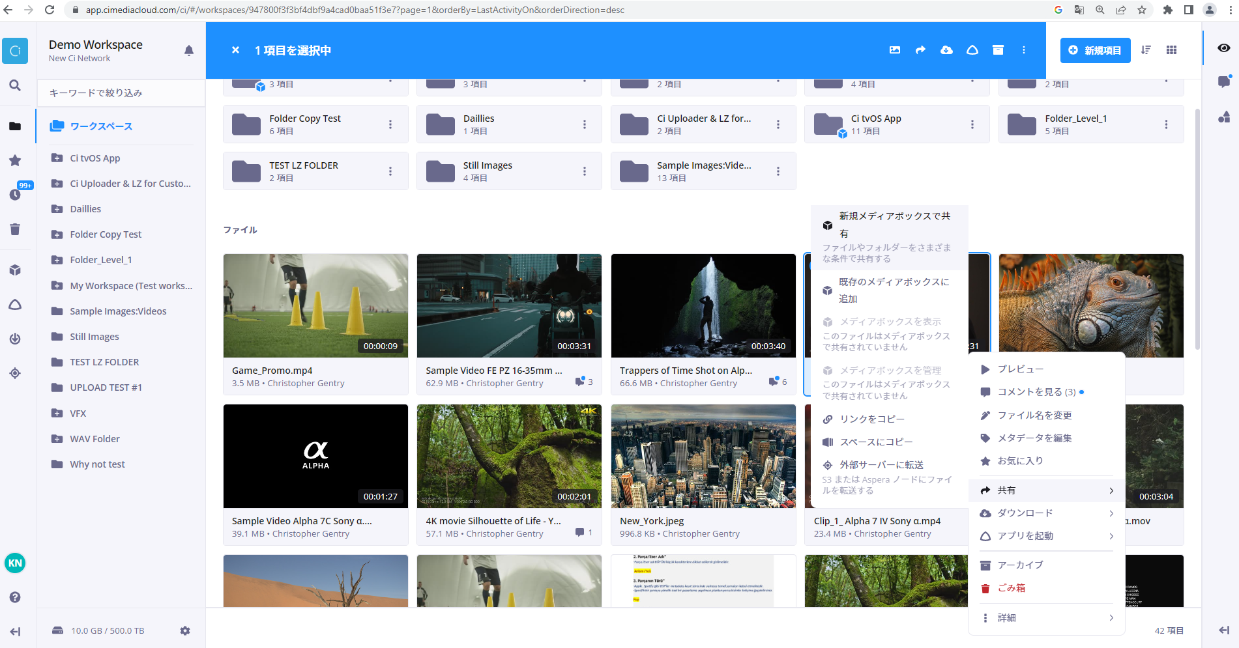Screen dimensions: 1239x648
Task: Click the Ci logo icon
Action: point(15,51)
